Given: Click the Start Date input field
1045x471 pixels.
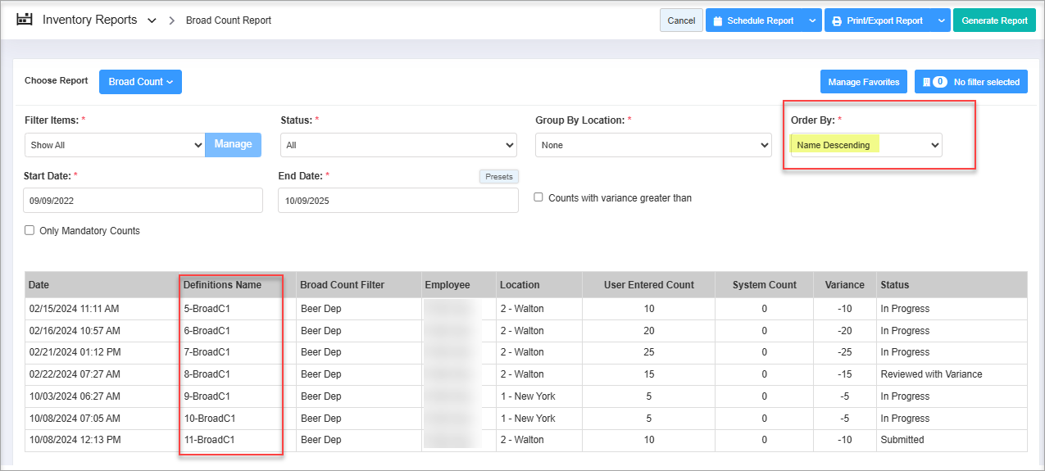Looking at the screenshot, I should (x=143, y=201).
